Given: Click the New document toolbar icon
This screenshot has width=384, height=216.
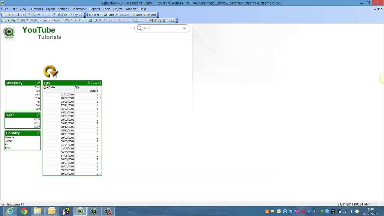Looking at the screenshot, I should pos(4,15).
